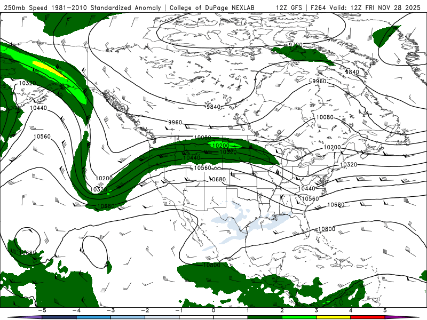Click the '9960' contour label over western Canada
This screenshot has width=427, height=320.
[x=175, y=123]
